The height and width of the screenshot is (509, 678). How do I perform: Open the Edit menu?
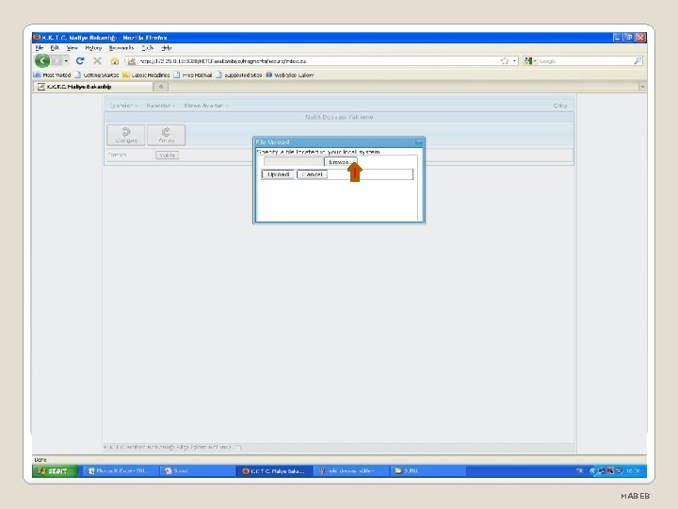[x=55, y=48]
